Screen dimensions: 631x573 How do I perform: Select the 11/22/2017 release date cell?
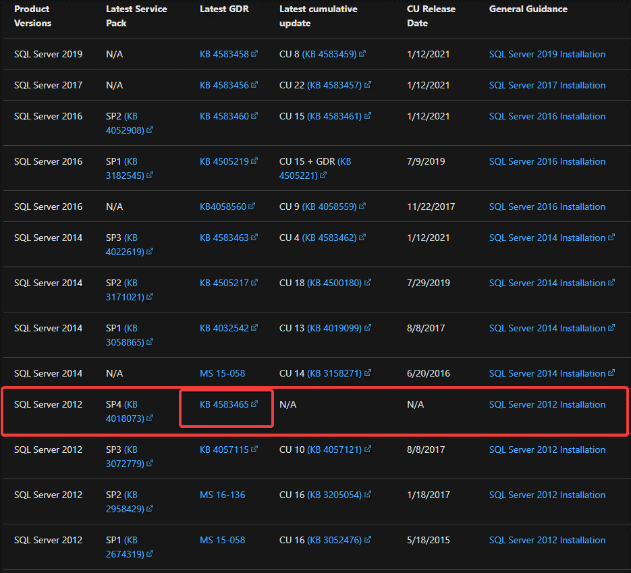[431, 207]
